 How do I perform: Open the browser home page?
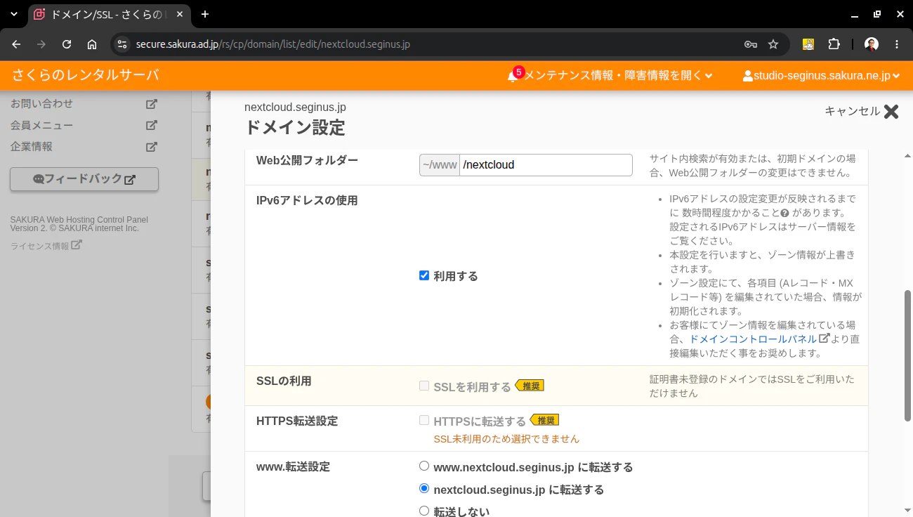[x=92, y=44]
